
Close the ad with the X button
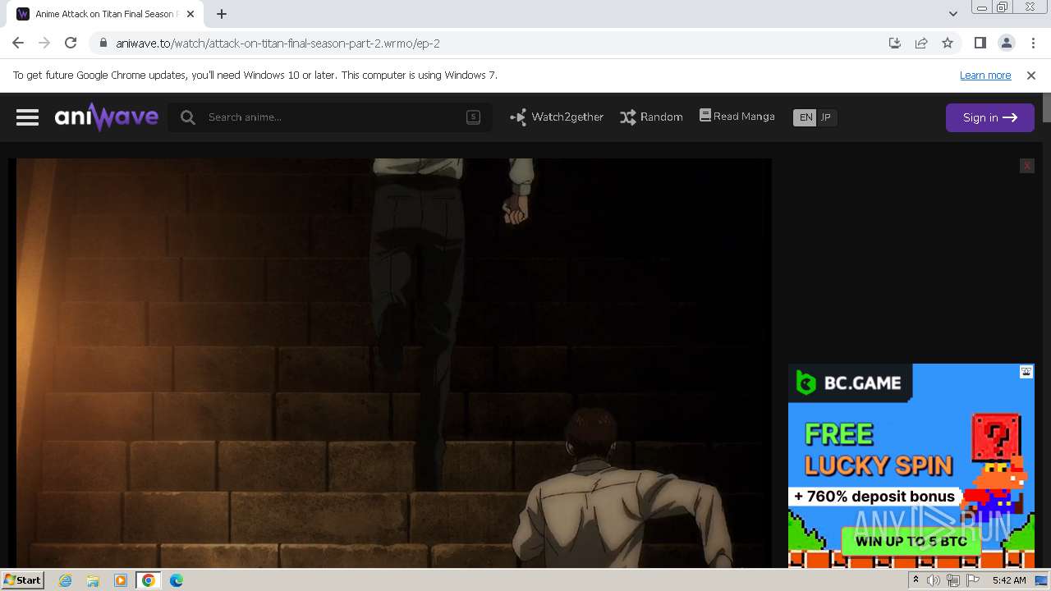(x=1026, y=166)
